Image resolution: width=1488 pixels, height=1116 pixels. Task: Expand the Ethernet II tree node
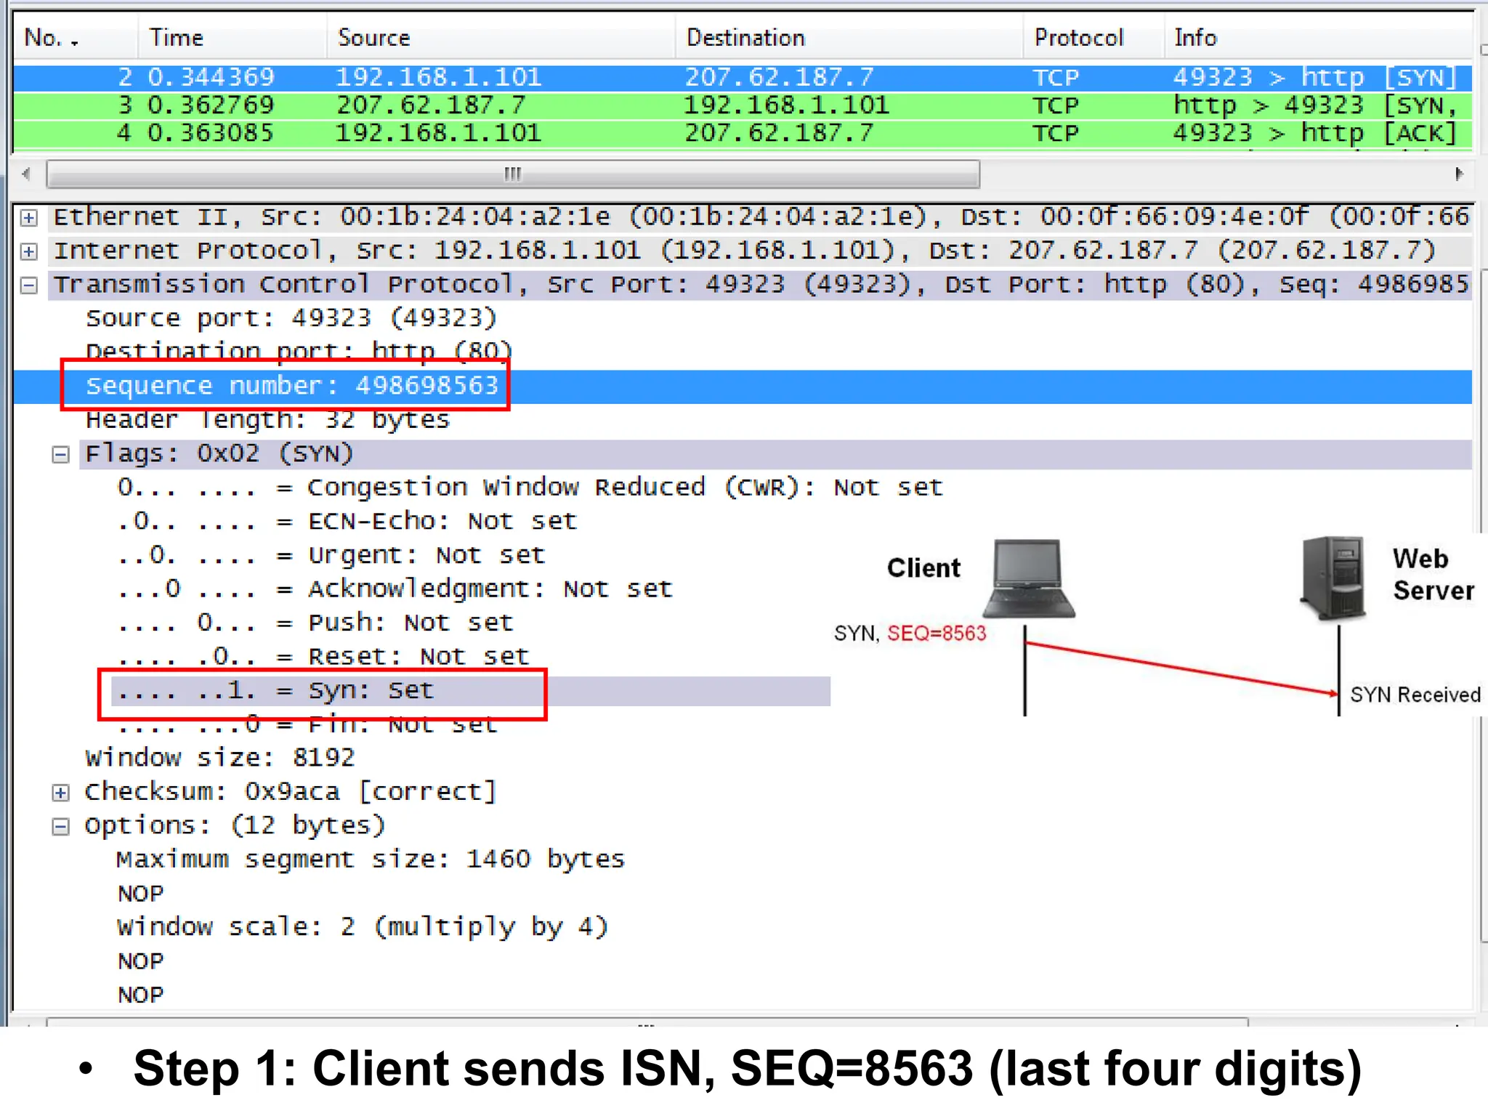coord(29,217)
